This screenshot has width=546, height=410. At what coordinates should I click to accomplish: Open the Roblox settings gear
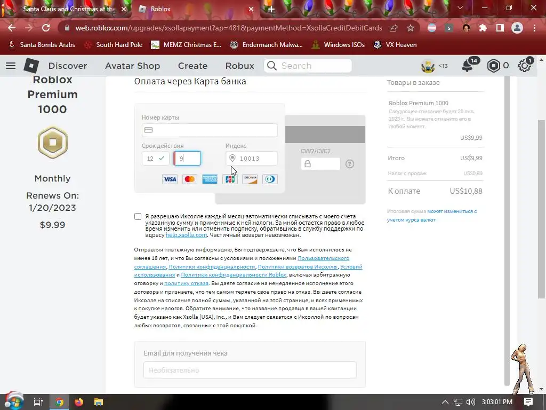pos(525,66)
